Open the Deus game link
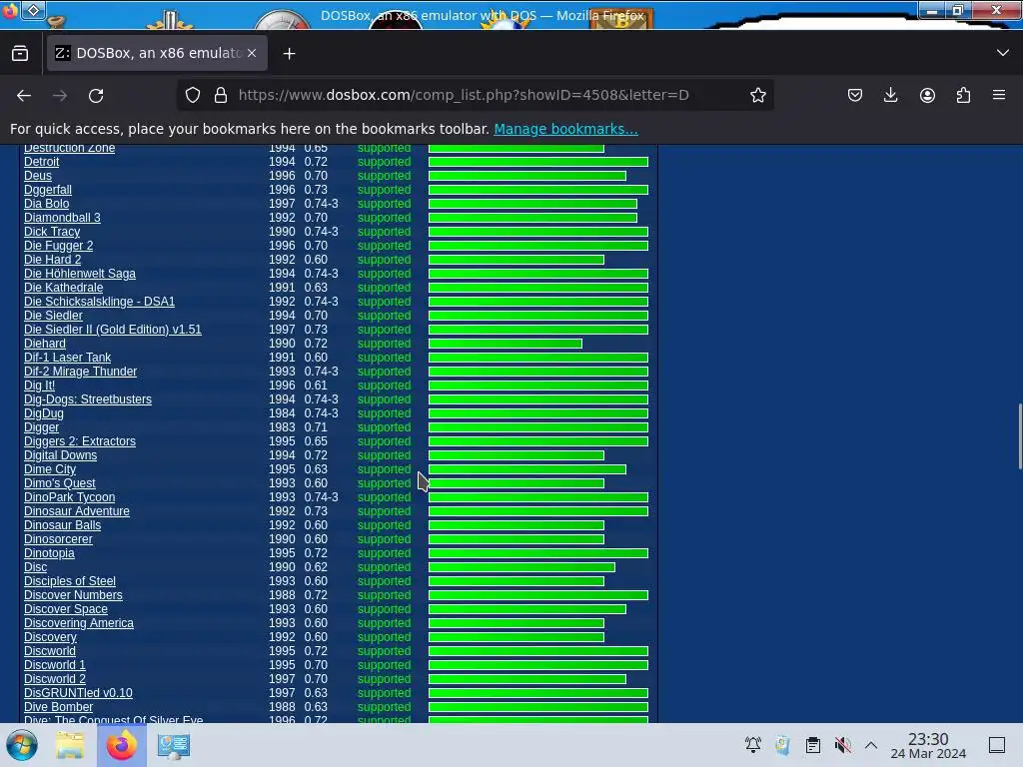This screenshot has height=767, width=1023. [x=38, y=176]
